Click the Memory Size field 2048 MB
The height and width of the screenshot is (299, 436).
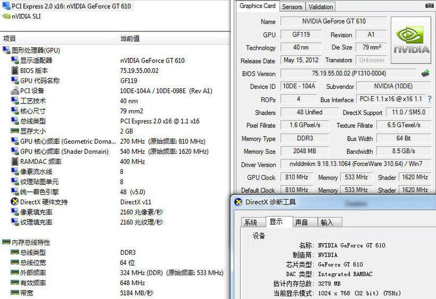(x=305, y=151)
